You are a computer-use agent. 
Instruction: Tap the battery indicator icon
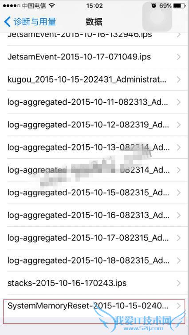point(179,6)
